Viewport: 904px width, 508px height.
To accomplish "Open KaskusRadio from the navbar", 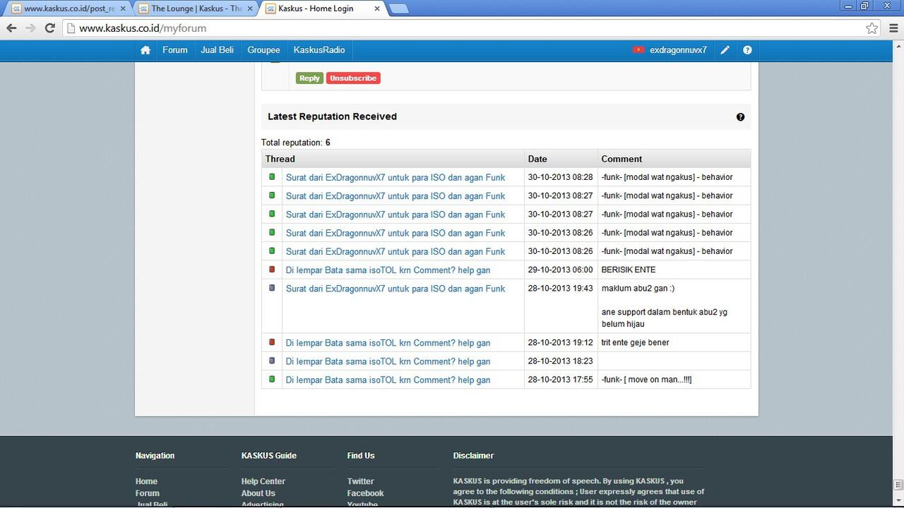I will (319, 50).
